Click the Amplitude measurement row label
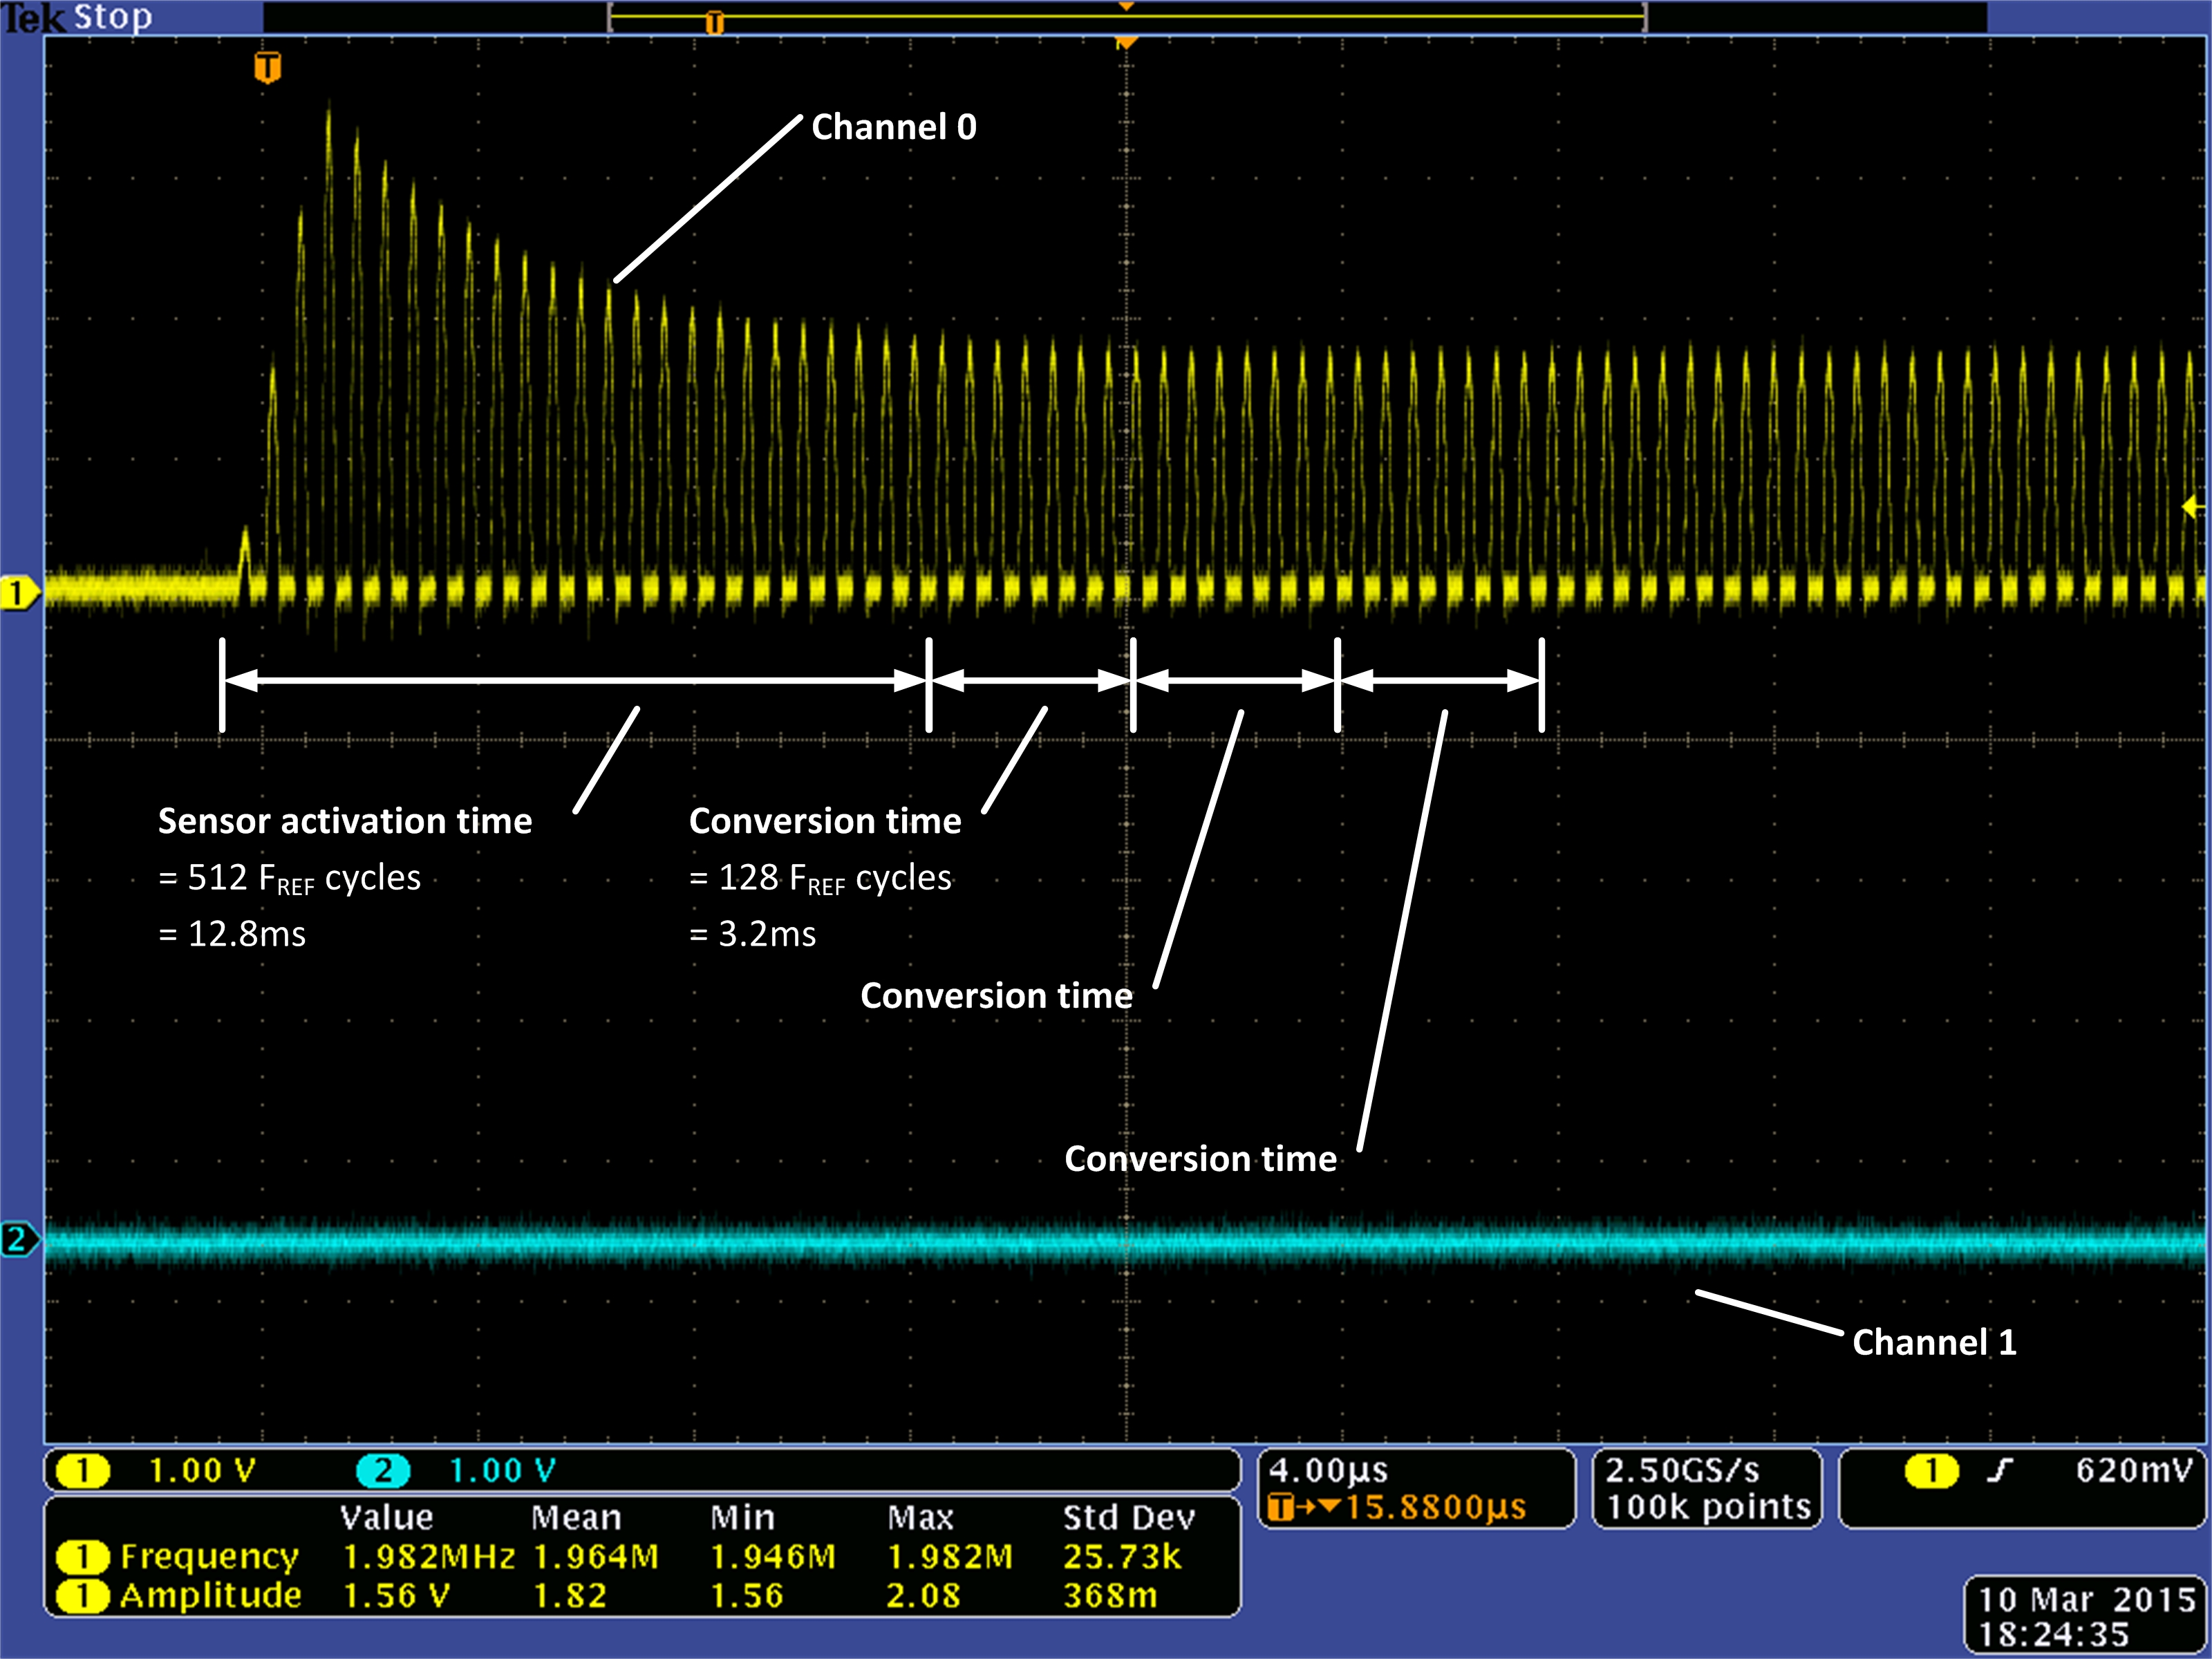2212x1659 pixels. (210, 1595)
